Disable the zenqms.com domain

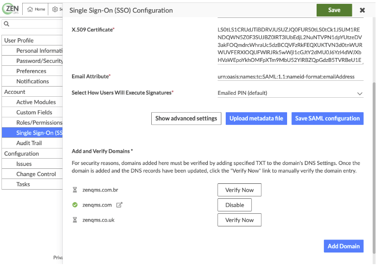[x=234, y=205]
